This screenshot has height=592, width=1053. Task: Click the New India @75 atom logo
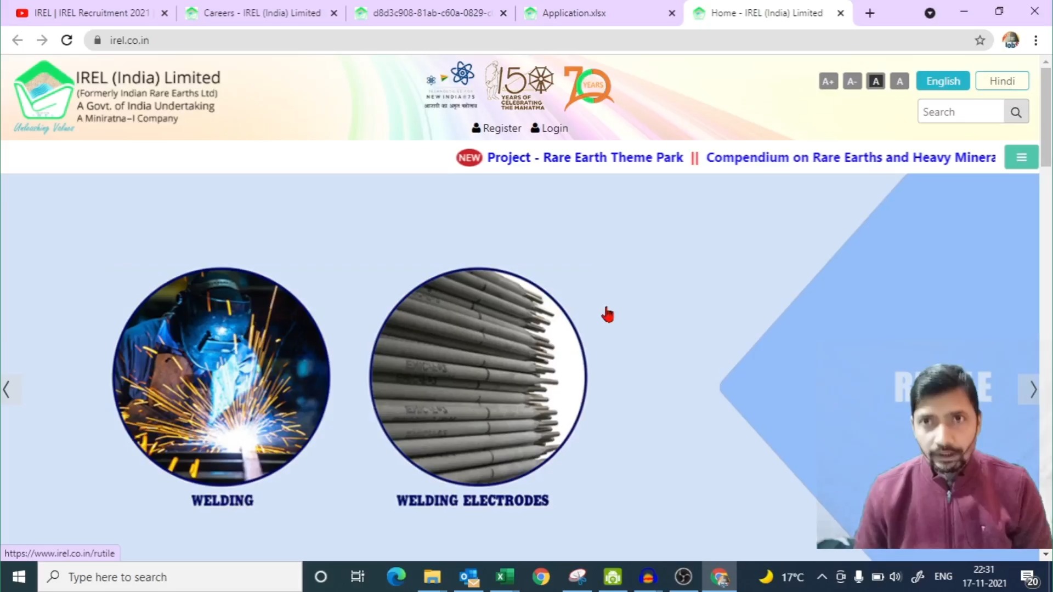point(451,85)
